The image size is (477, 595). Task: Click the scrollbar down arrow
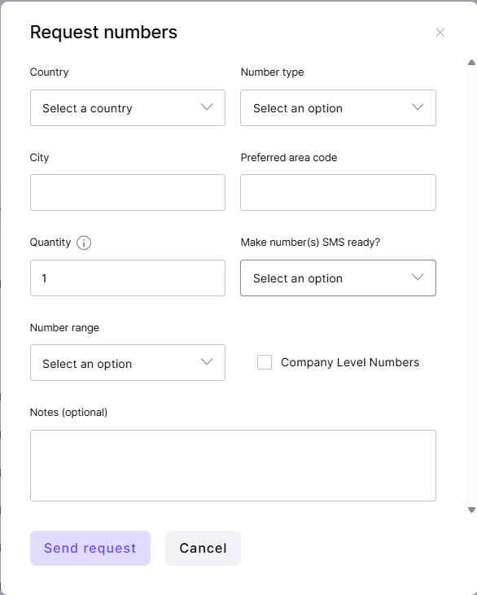(x=471, y=510)
